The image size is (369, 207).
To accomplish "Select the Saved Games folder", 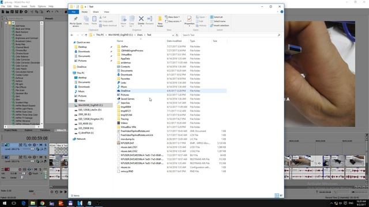I will click(x=171, y=99).
